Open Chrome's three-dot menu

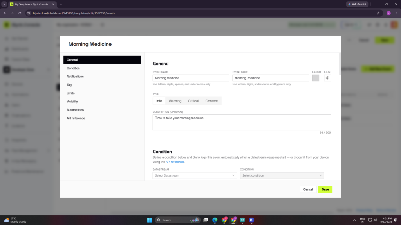click(x=396, y=13)
